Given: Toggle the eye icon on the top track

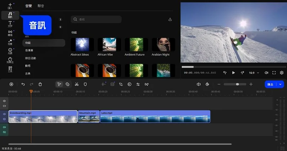Looking at the screenshot, I should click(x=5, y=101).
